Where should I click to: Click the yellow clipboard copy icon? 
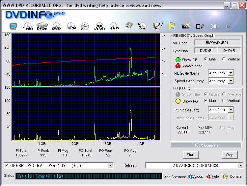(x=172, y=26)
